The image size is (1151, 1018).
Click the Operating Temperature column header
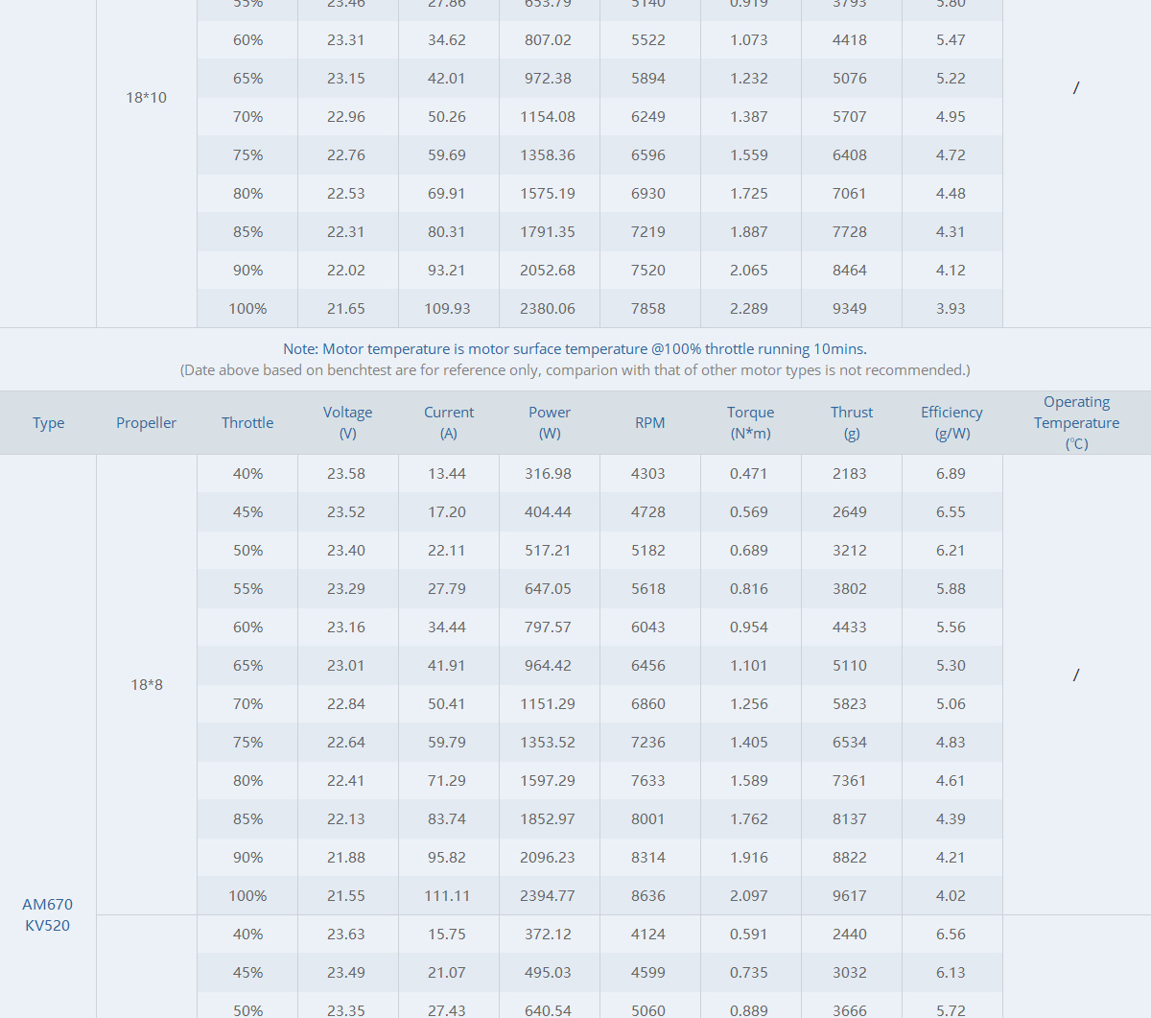(x=1076, y=422)
